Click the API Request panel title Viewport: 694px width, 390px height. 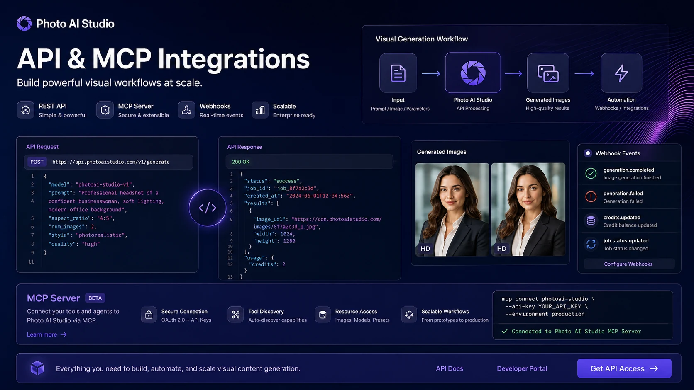pyautogui.click(x=42, y=147)
